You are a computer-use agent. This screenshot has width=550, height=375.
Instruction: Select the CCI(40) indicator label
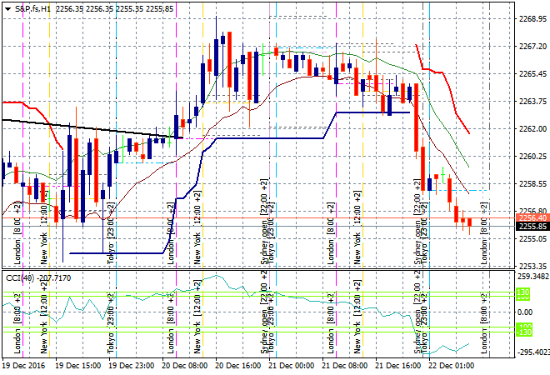pos(17,276)
